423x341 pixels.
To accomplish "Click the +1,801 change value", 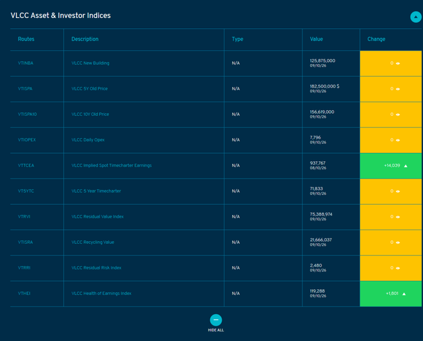I will 392,293.
